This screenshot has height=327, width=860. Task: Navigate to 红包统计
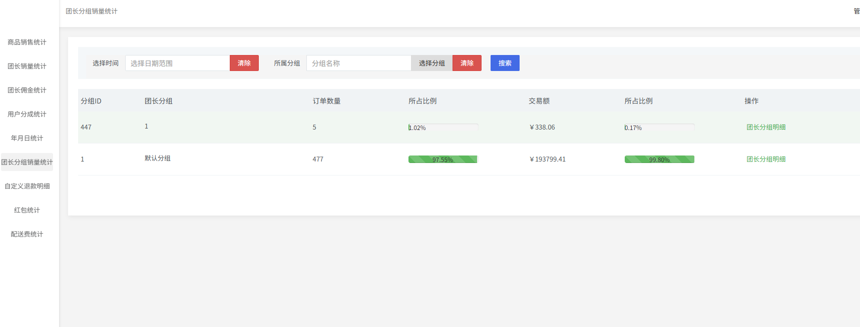(27, 210)
